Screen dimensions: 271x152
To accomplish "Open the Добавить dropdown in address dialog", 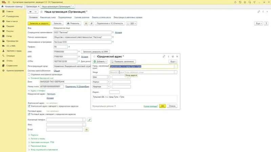I will click(100, 61).
